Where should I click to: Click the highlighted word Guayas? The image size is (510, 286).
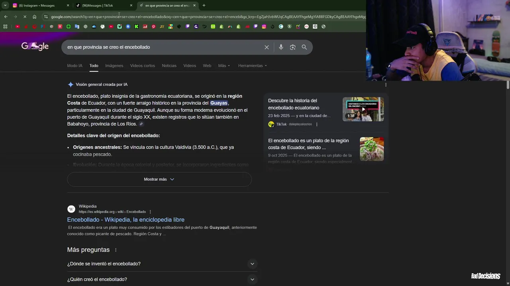pyautogui.click(x=219, y=103)
